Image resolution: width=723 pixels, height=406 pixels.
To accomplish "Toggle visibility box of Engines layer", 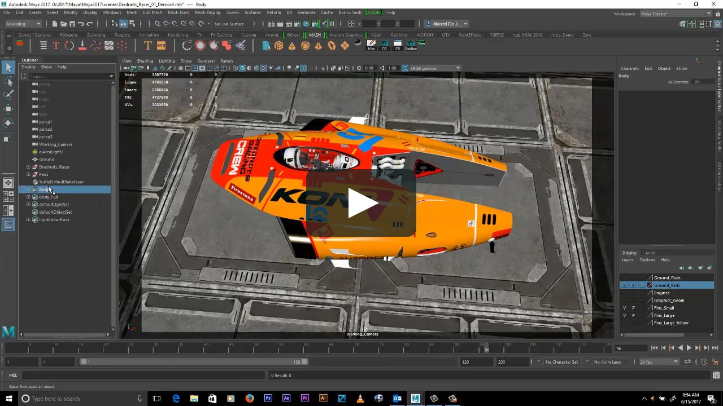I will [x=624, y=293].
